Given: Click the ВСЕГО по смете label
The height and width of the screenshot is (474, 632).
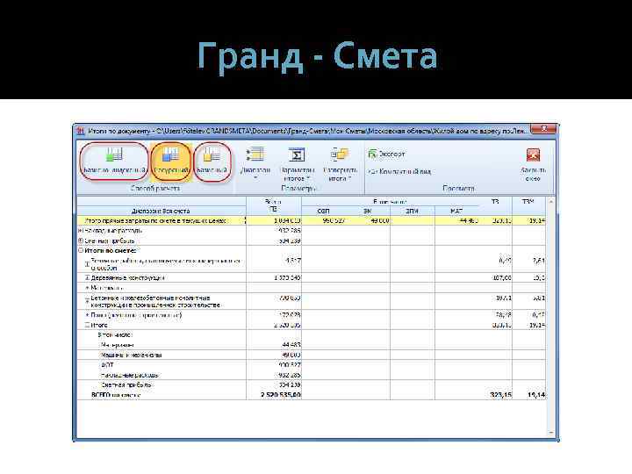Looking at the screenshot, I should click(x=116, y=395).
